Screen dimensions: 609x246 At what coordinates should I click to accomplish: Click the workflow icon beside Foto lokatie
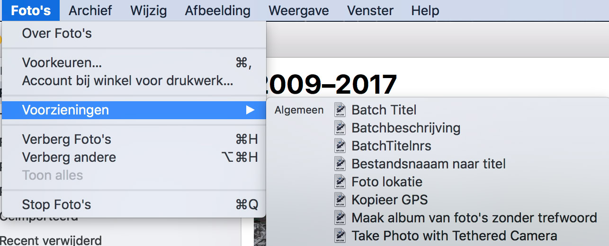click(x=340, y=182)
